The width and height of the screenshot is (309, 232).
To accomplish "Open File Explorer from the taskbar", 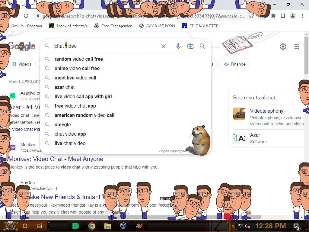I will 108,226.
